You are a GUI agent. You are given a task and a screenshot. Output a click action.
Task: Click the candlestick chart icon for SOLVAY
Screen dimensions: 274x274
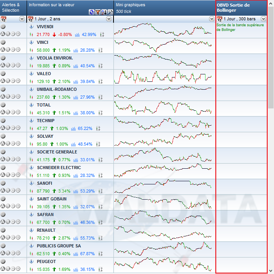tap(31, 144)
